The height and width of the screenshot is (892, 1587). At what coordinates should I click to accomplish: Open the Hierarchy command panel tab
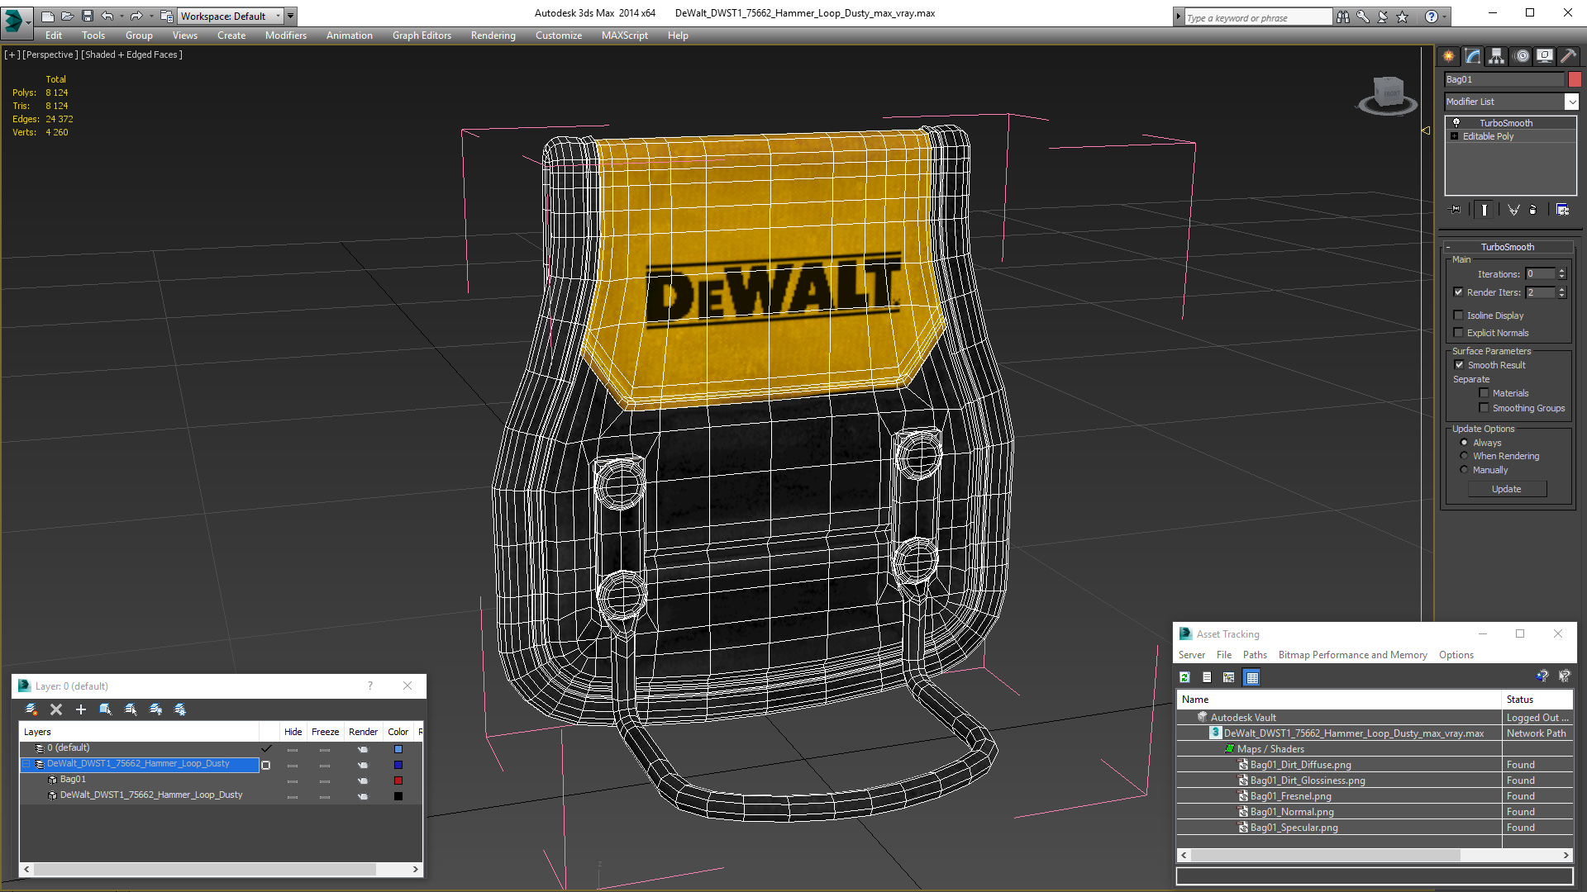click(x=1497, y=56)
